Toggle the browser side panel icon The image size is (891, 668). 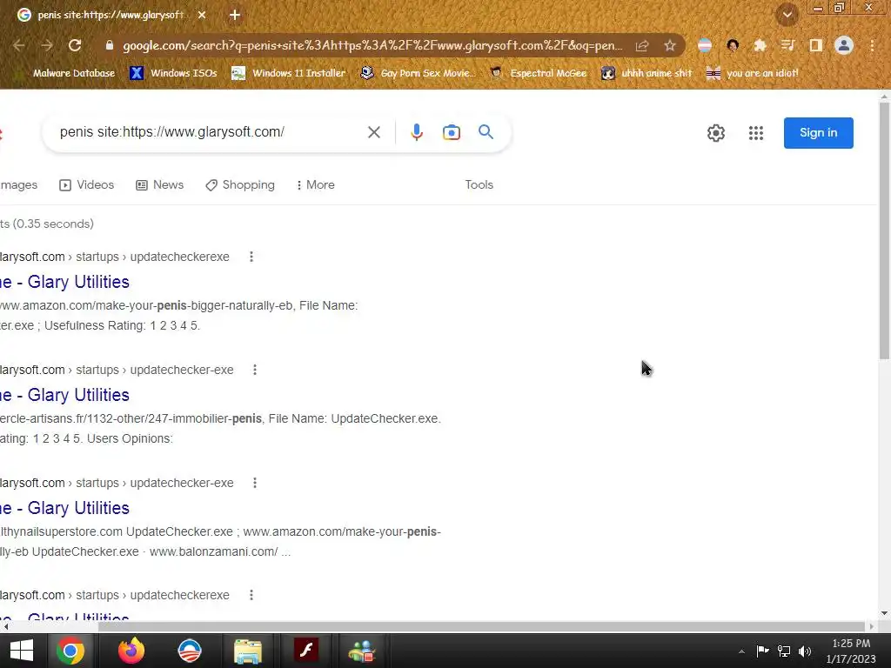coord(815,45)
